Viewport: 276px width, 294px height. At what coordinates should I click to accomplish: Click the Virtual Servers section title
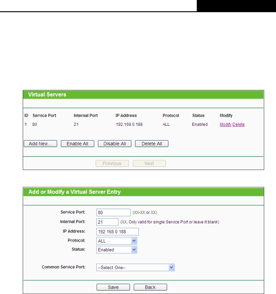coord(47,95)
